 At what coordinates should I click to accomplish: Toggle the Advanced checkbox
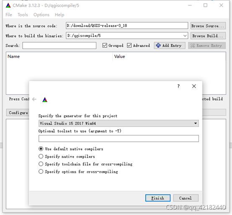[129, 45]
